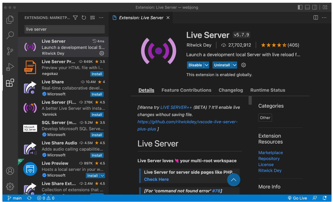Open the Marketplace resource link
The image size is (333, 202).
270,153
